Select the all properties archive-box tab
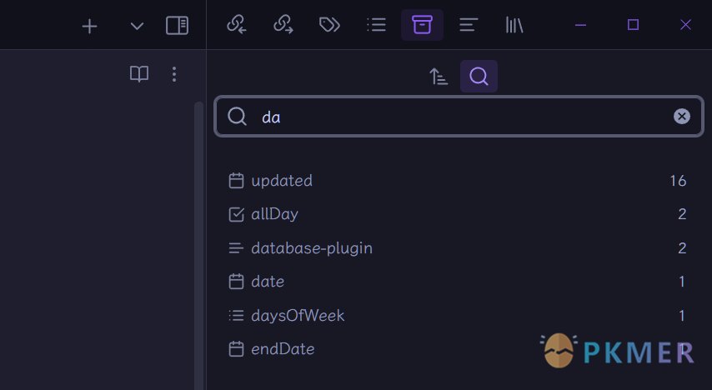The height and width of the screenshot is (390, 712). pyautogui.click(x=423, y=25)
